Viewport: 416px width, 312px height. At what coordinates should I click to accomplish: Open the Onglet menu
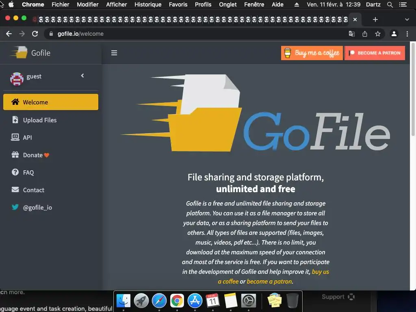(x=227, y=4)
